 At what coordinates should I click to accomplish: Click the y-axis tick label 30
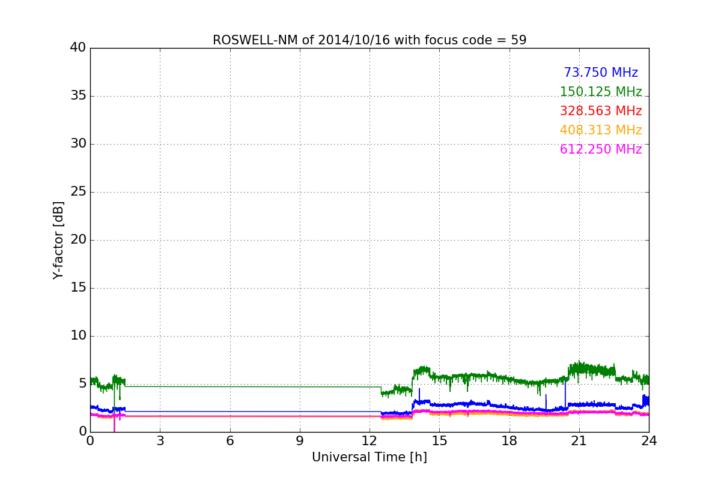[x=78, y=144]
